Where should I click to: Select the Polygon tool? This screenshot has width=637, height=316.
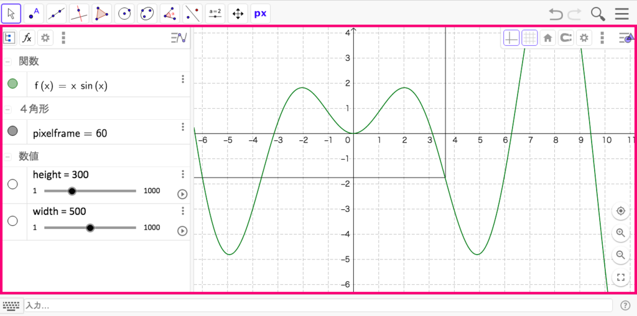[102, 14]
